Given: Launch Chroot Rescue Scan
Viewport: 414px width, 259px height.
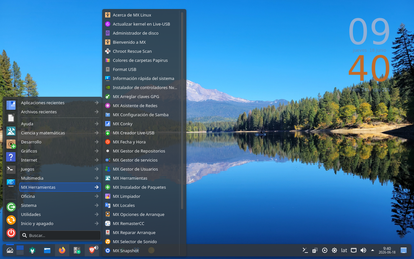Looking at the screenshot, I should pos(141,51).
